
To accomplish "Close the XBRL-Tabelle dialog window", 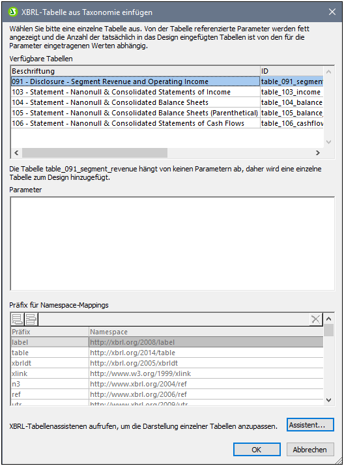I will 332,12.
